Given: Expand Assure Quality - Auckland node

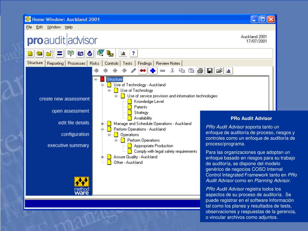Looking at the screenshot, I should coord(102,157).
